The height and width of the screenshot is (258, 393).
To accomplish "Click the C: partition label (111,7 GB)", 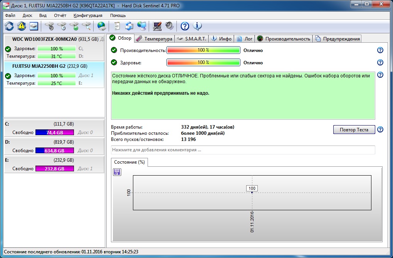I will point(64,124).
